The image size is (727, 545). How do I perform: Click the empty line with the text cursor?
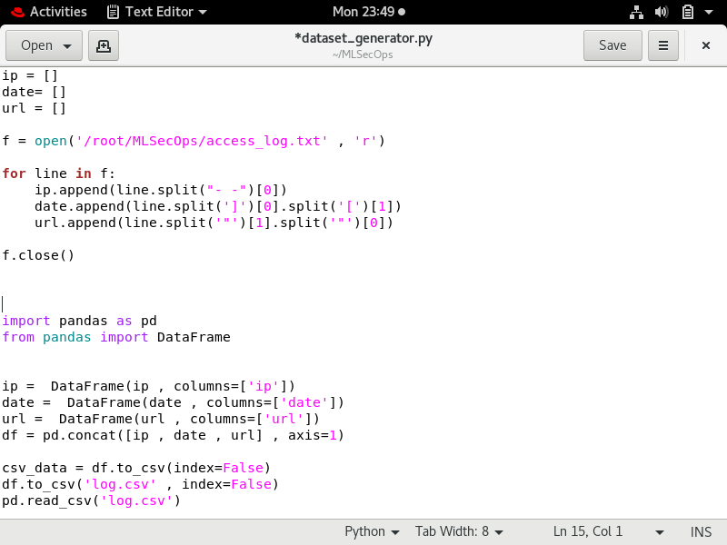pos(363,304)
